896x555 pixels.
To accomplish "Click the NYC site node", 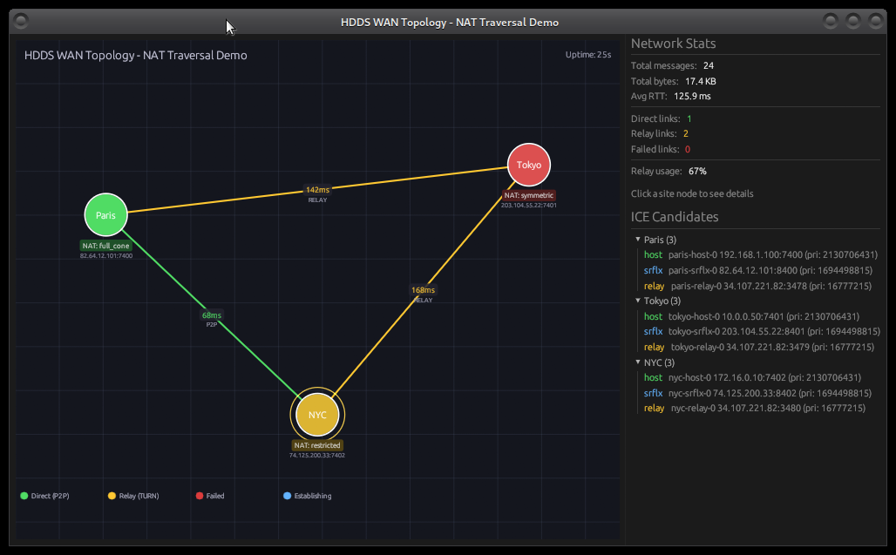I will pos(317,415).
